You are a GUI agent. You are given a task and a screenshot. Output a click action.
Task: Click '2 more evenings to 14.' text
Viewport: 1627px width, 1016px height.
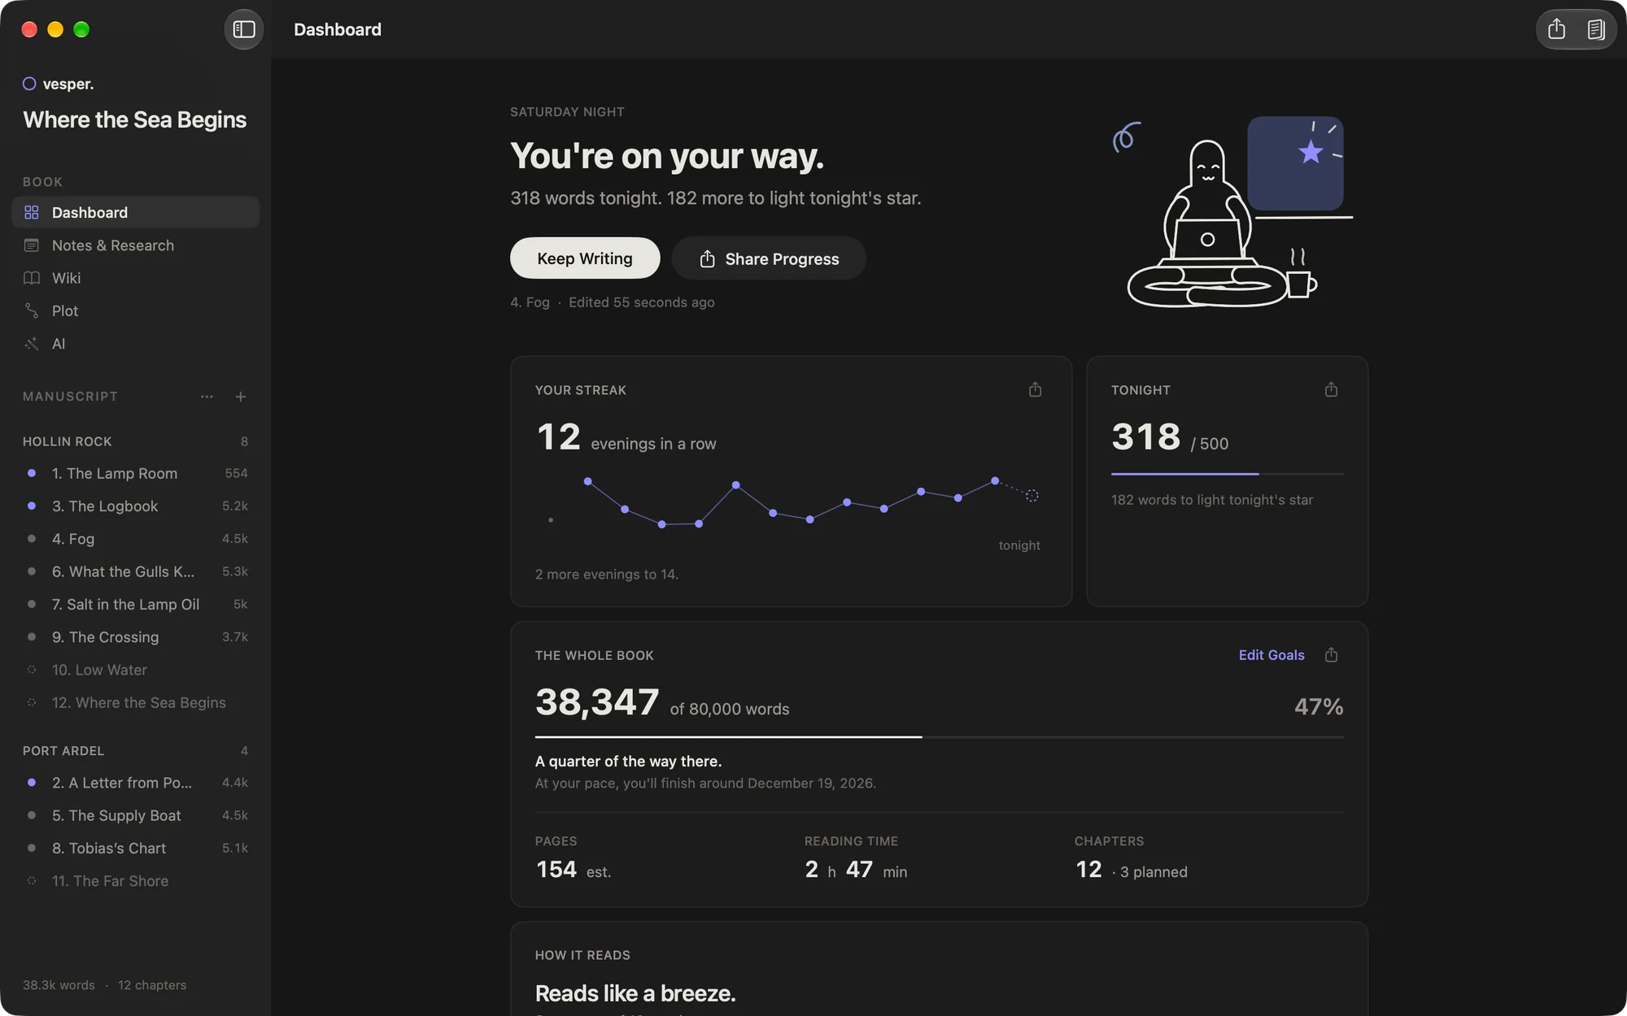[607, 574]
